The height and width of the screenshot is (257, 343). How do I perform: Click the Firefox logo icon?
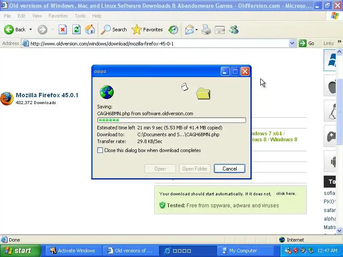[x=7, y=99]
